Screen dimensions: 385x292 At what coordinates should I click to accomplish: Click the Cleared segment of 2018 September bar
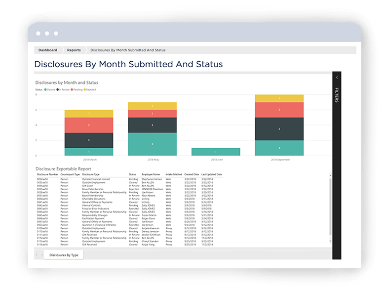point(279,148)
